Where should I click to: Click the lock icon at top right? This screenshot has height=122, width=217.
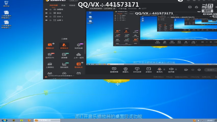click(x=196, y=7)
